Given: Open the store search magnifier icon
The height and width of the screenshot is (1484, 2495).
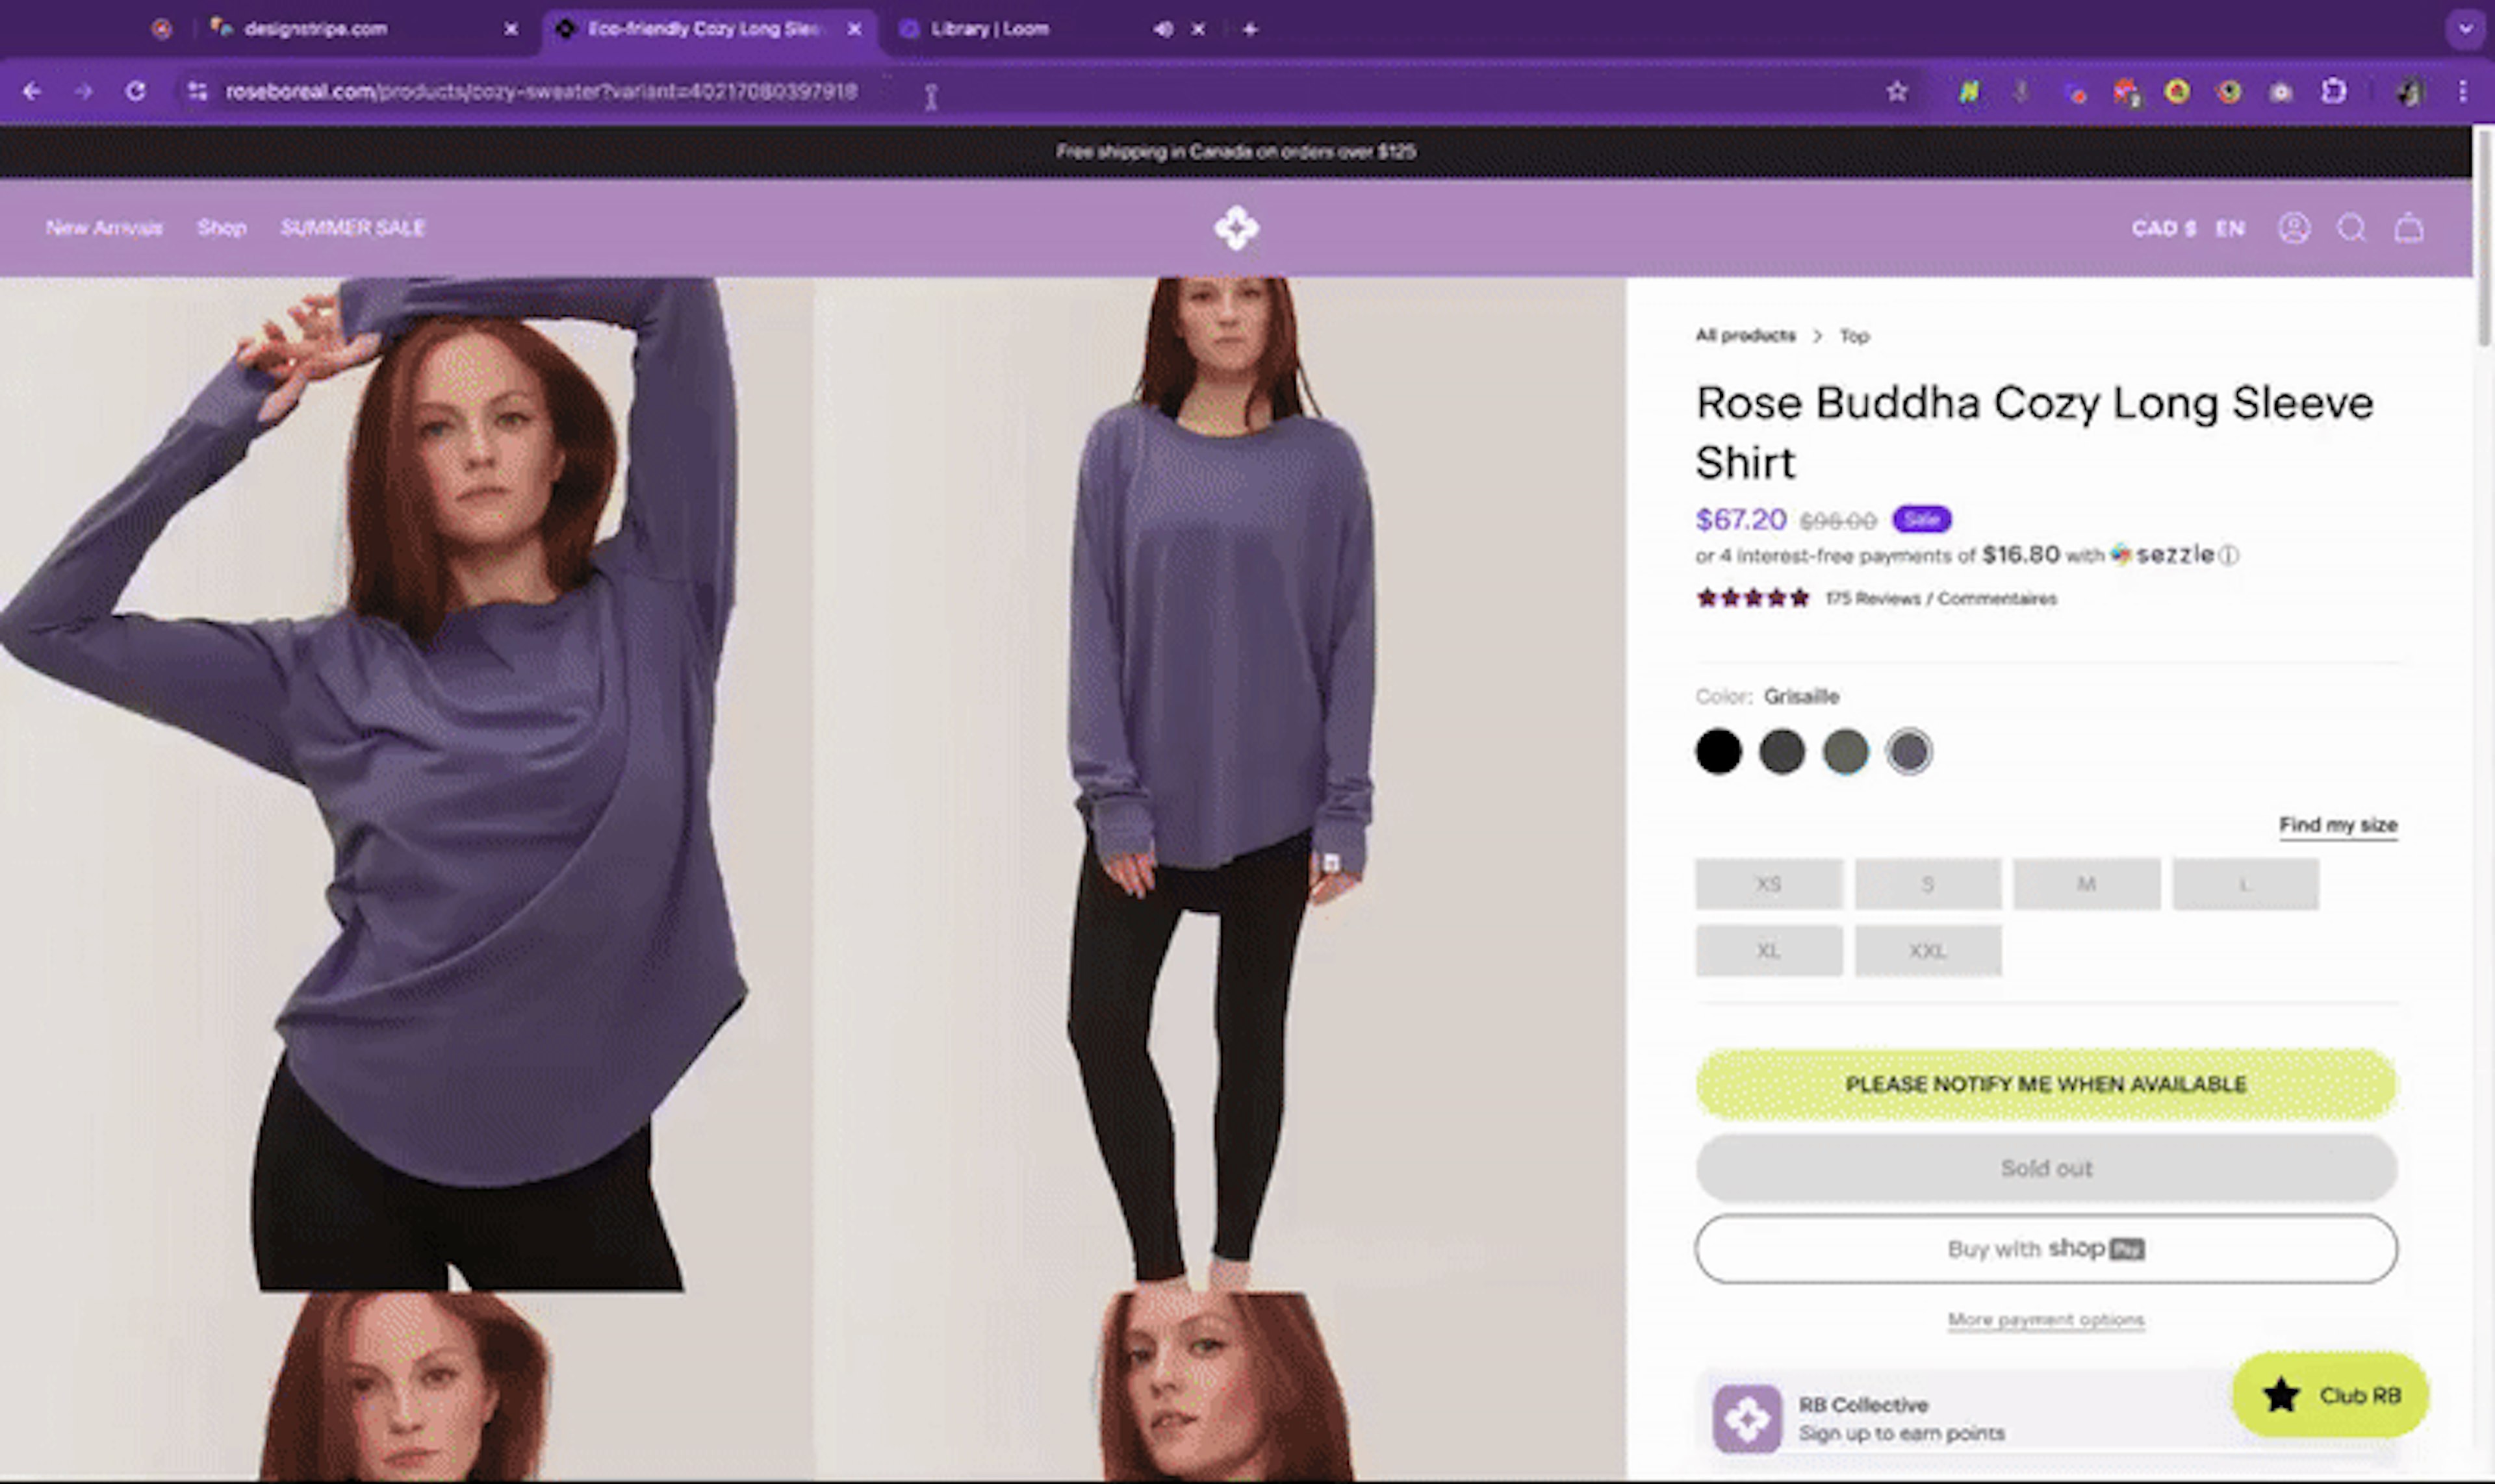Looking at the screenshot, I should pyautogui.click(x=2351, y=228).
